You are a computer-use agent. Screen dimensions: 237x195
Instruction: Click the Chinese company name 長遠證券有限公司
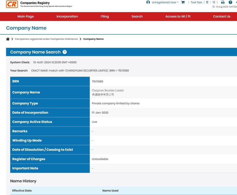pos(103,95)
